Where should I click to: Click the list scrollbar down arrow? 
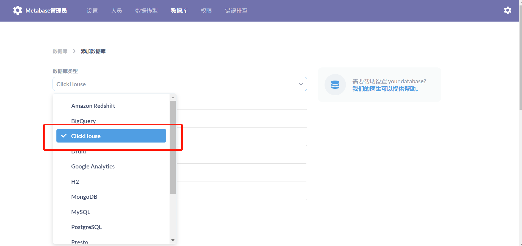pyautogui.click(x=173, y=240)
